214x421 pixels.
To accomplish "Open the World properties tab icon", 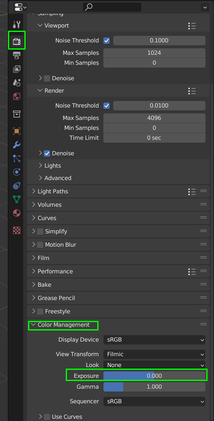I will point(17,96).
